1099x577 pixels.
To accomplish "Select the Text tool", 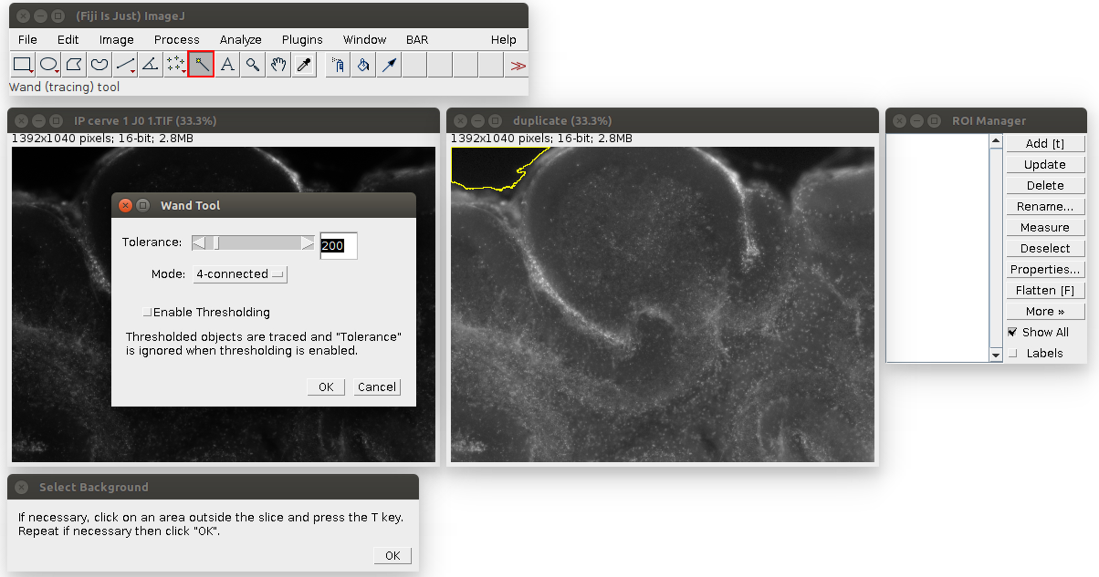I will pyautogui.click(x=227, y=65).
